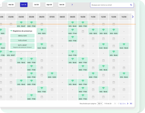Click calendar icon under 07/05 in the 9:40 - 18:40 row
Viewport: 145px width, 113px height.
point(52,46)
